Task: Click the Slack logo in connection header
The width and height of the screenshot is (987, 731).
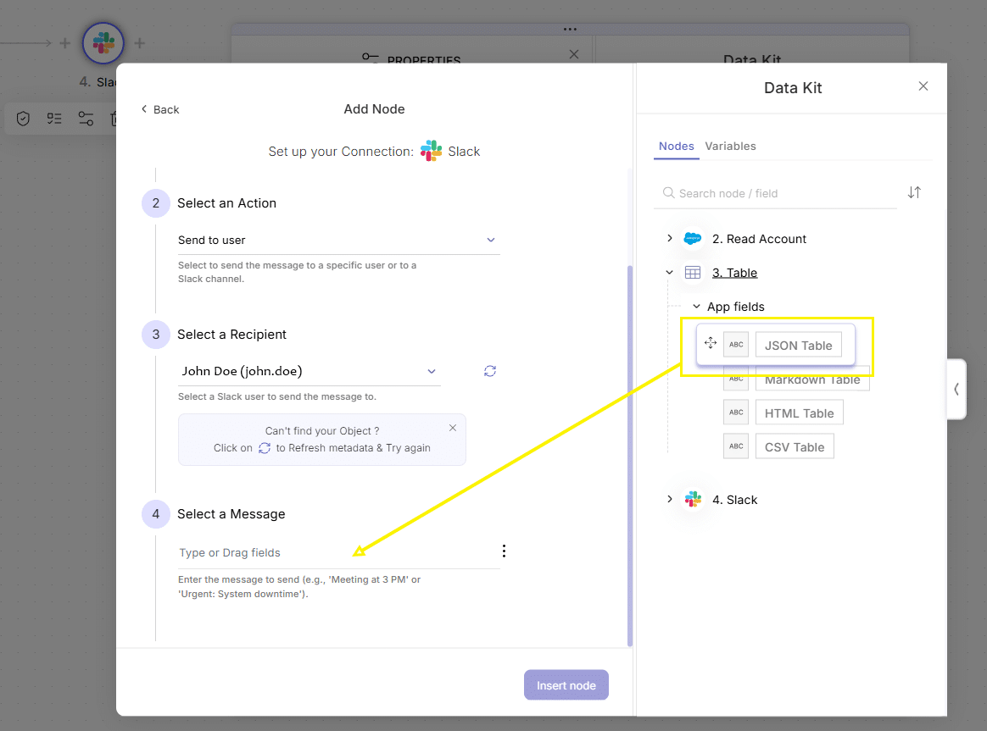Action: coord(432,151)
